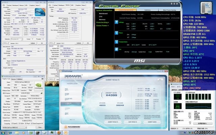Click Validate in the CPU-Z CPU window

point(33,43)
